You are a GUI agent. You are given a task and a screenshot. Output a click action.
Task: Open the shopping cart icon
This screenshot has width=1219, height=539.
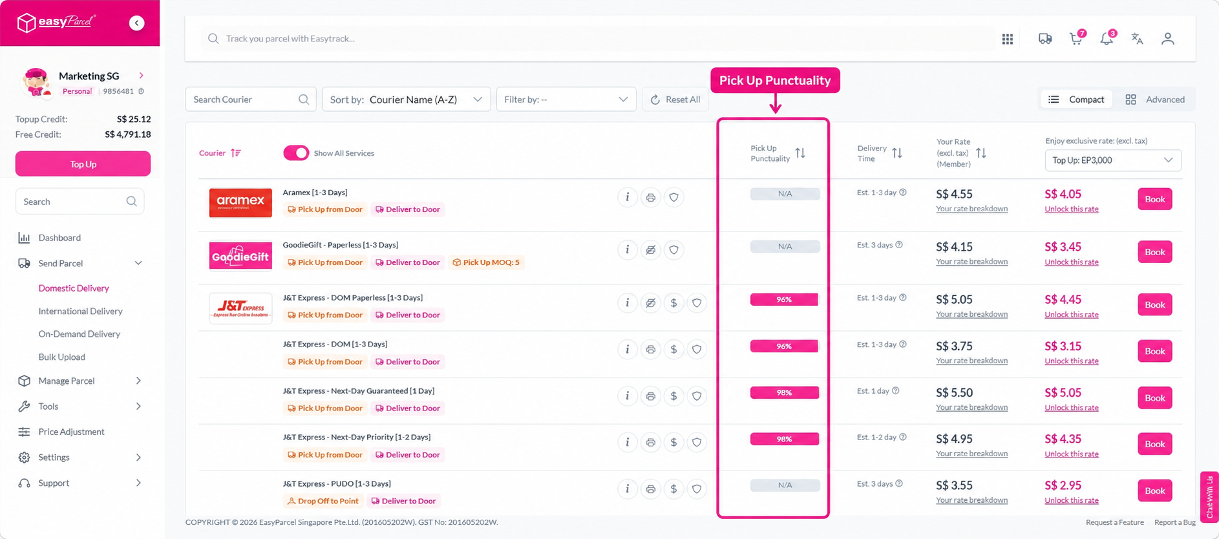[1076, 39]
